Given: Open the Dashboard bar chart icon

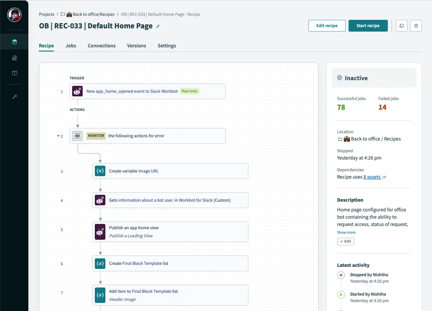Looking at the screenshot, I should [15, 58].
